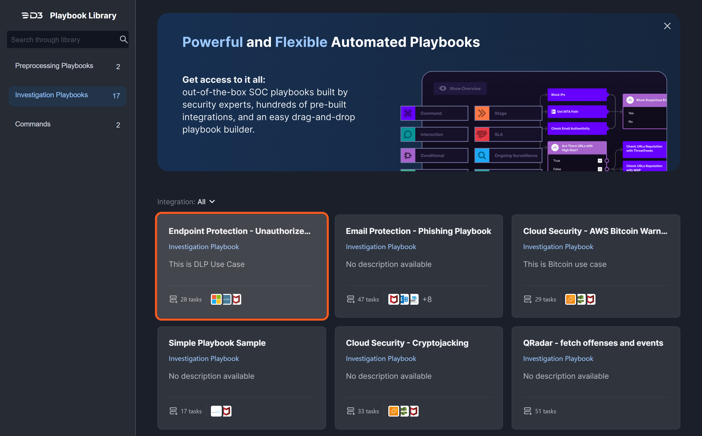Viewport: 702px width, 436px height.
Task: Open the Commands section in the sidebar
Action: (33, 124)
